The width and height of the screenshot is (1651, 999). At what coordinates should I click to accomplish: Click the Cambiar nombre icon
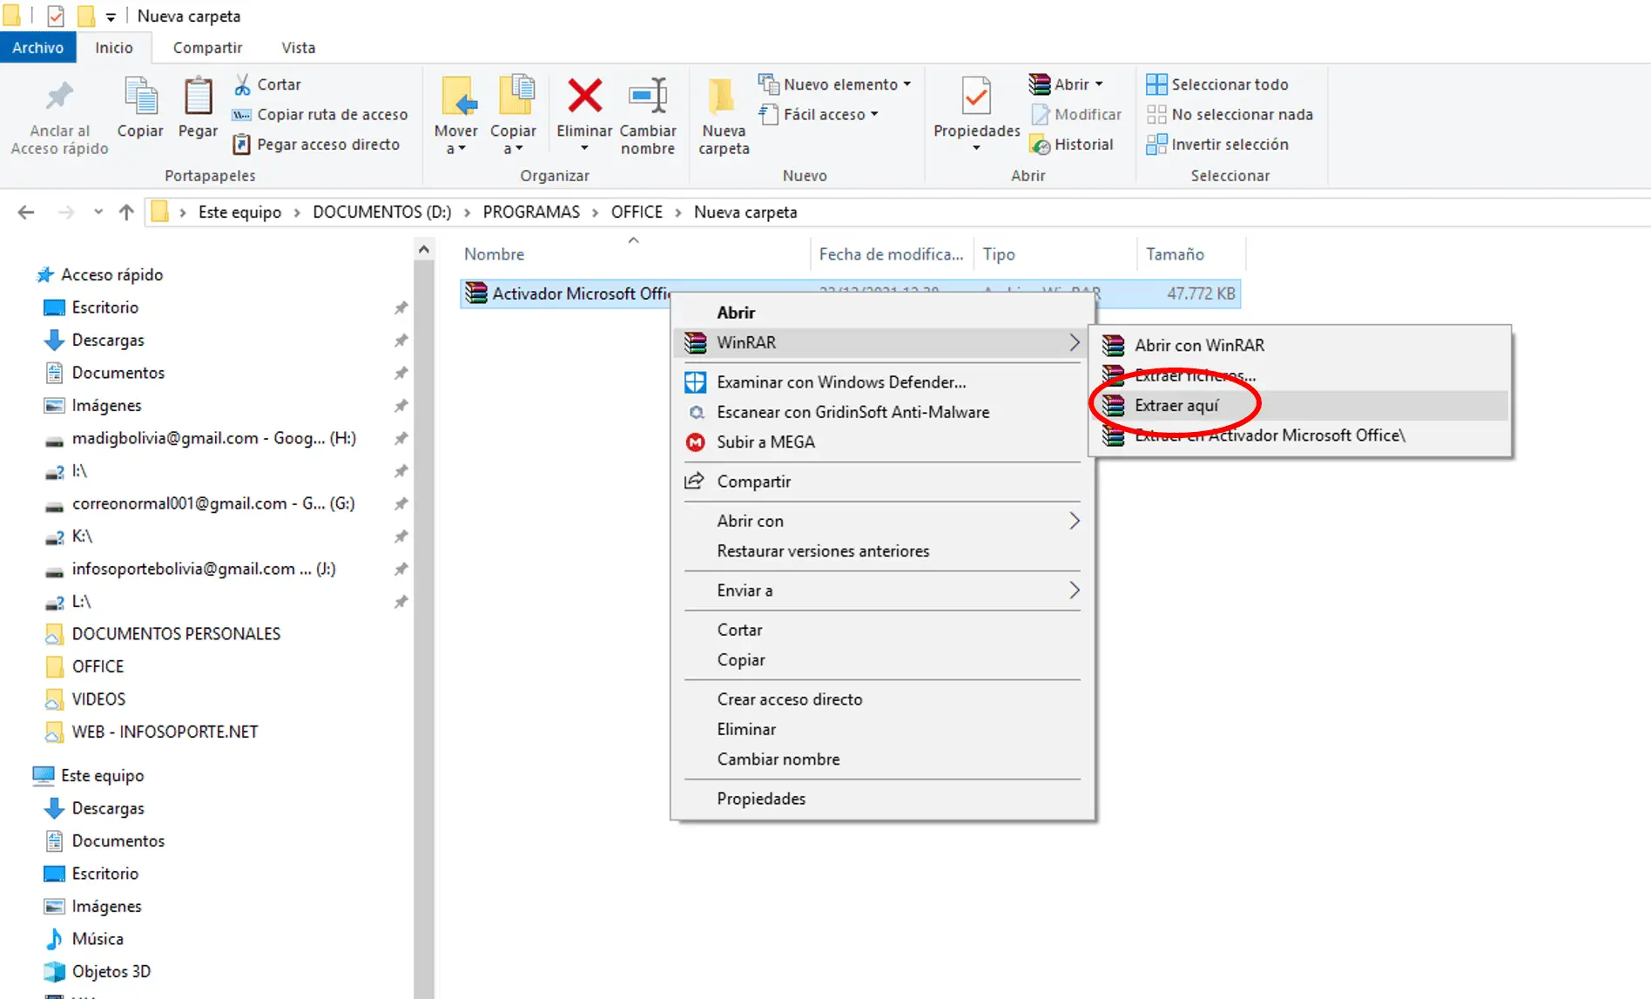click(x=648, y=96)
